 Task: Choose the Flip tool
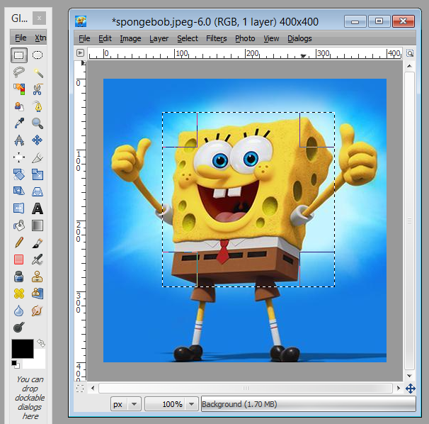click(x=19, y=208)
